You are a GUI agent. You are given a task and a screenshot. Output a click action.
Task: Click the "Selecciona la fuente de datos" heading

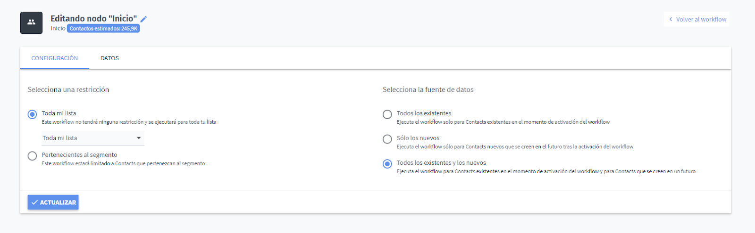pos(428,89)
